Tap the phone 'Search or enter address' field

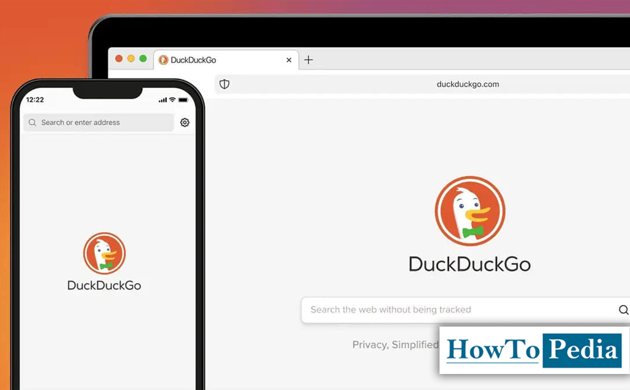click(x=98, y=123)
